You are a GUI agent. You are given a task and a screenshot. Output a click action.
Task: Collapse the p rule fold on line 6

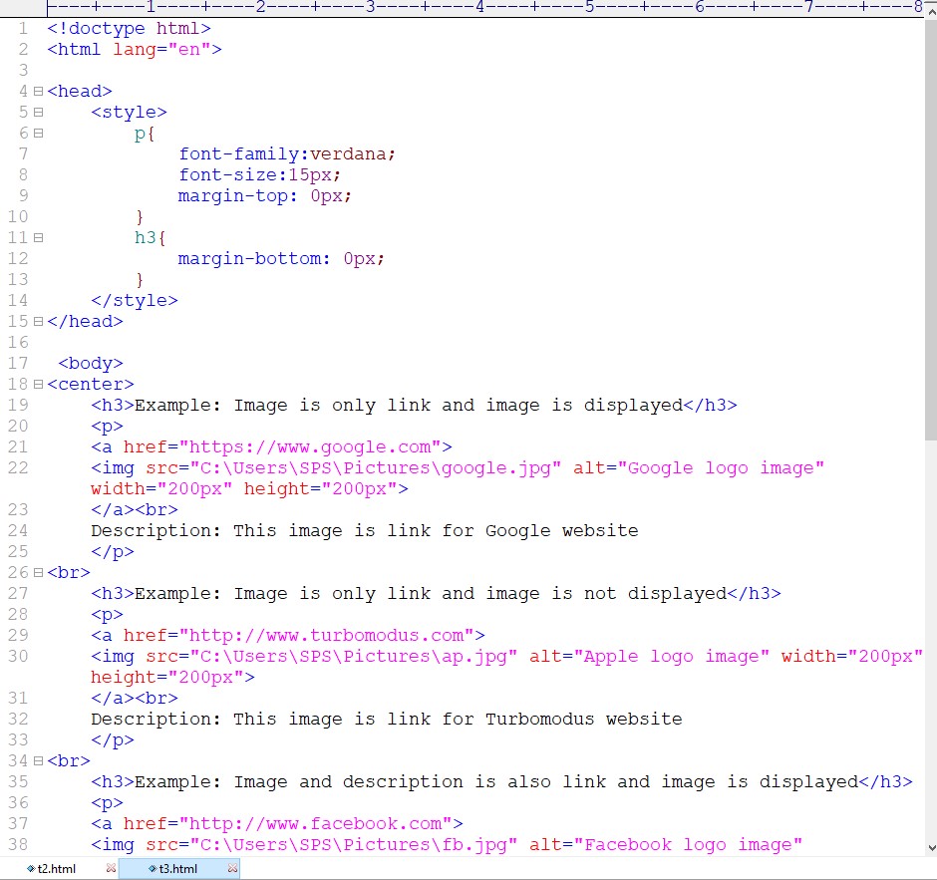click(x=38, y=134)
